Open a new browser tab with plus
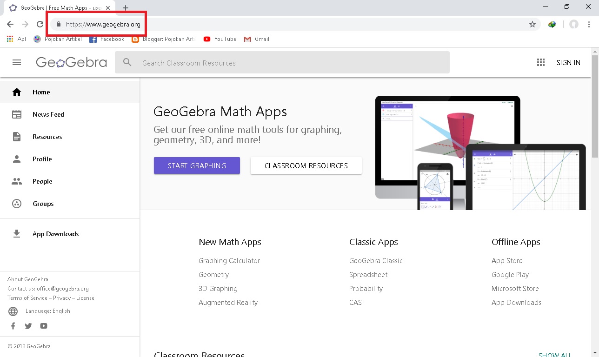The height and width of the screenshot is (357, 599). pos(126,8)
